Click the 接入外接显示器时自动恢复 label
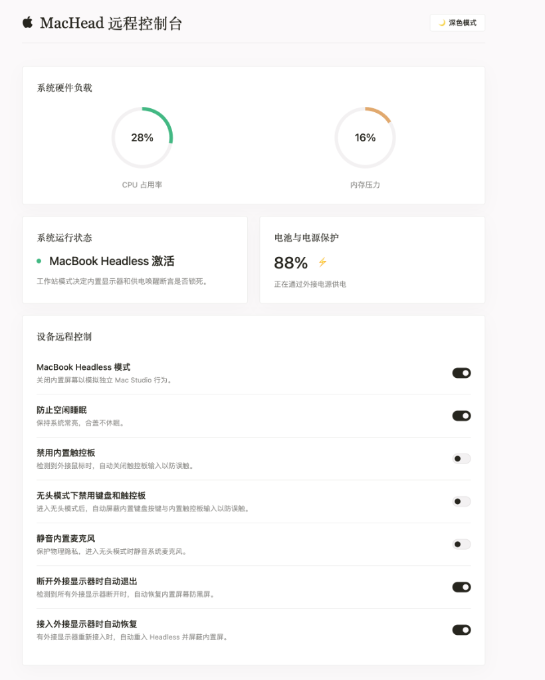 (87, 624)
